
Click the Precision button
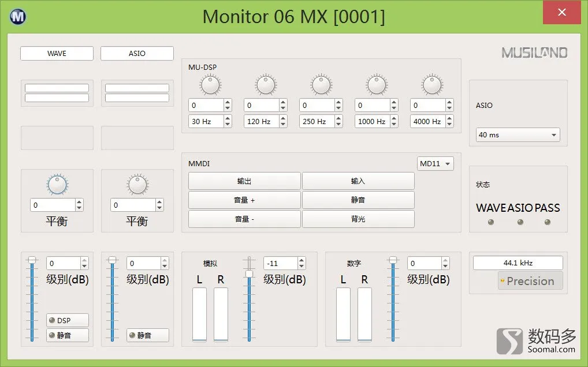[530, 281]
